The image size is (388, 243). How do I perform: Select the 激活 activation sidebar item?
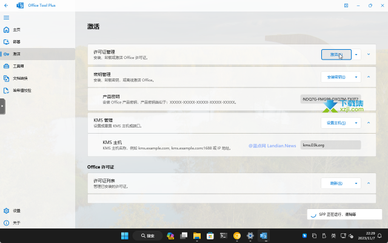[x=38, y=54]
